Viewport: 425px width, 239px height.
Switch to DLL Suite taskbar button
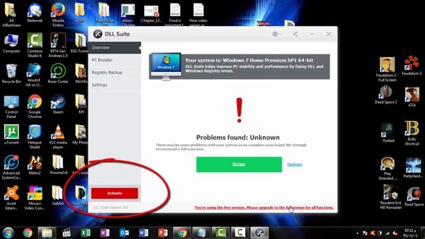[x=260, y=233]
